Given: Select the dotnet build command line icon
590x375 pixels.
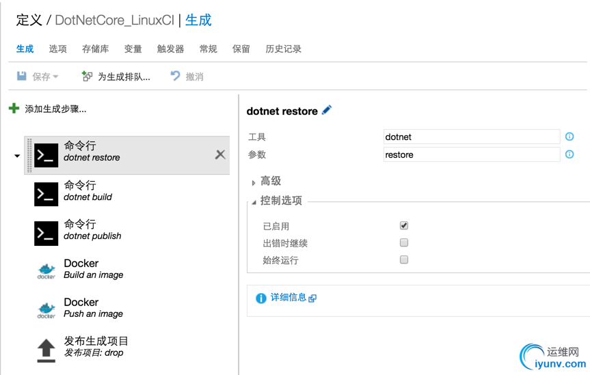Looking at the screenshot, I should click(46, 194).
